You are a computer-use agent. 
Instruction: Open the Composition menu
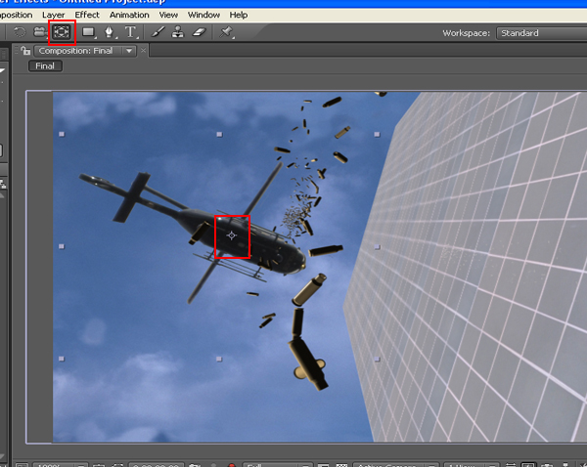[16, 15]
